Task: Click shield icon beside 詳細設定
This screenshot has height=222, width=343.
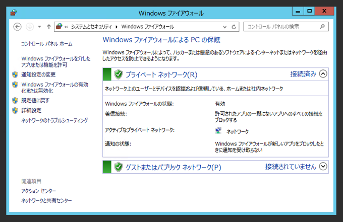Action: coord(15,110)
